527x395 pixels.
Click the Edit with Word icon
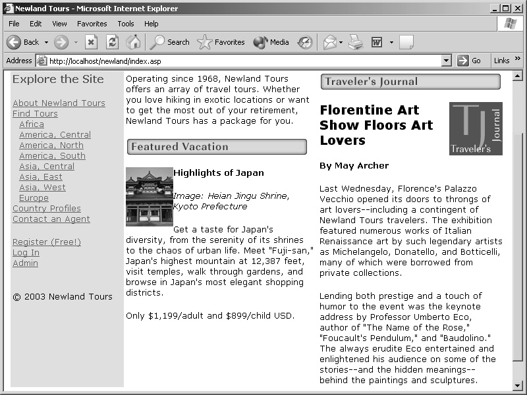coord(377,42)
